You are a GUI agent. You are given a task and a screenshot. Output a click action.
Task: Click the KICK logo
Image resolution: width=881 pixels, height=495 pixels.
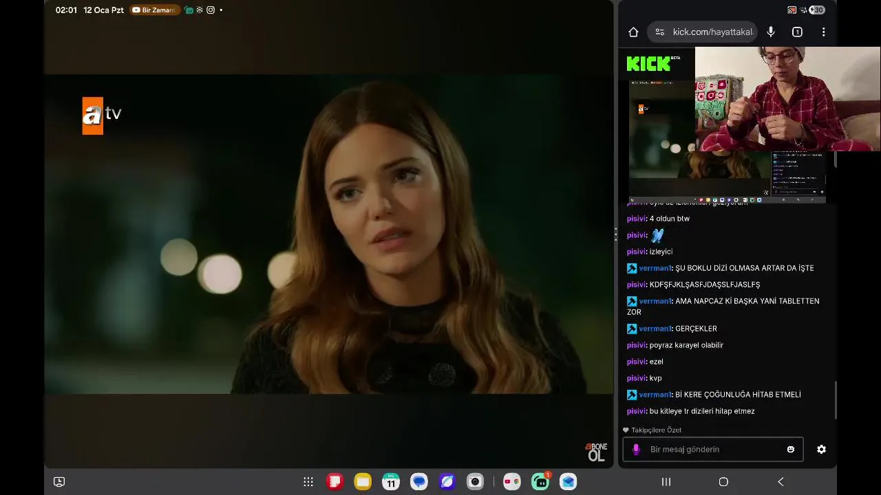(650, 64)
